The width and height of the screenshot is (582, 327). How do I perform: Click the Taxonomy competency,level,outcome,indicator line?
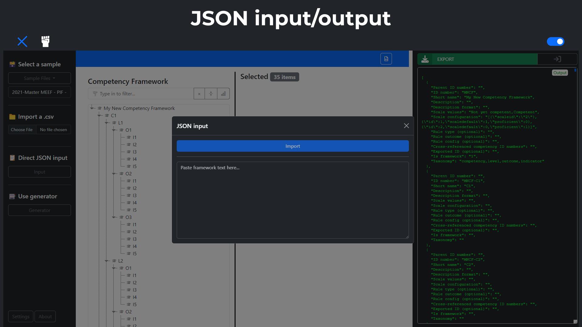tap(487, 161)
